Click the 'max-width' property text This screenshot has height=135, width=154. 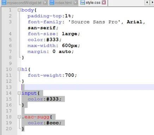tap(42, 46)
